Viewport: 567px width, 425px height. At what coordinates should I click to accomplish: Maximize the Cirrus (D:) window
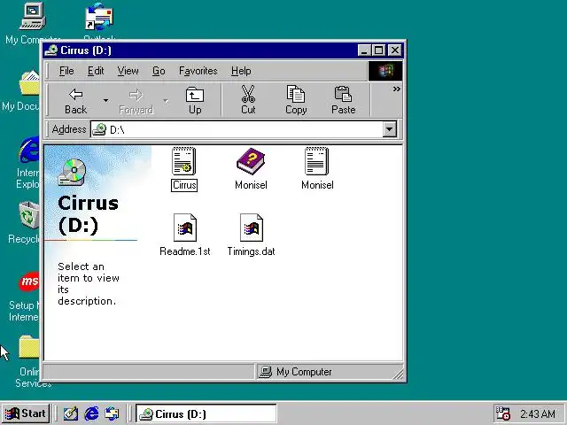[x=378, y=50]
